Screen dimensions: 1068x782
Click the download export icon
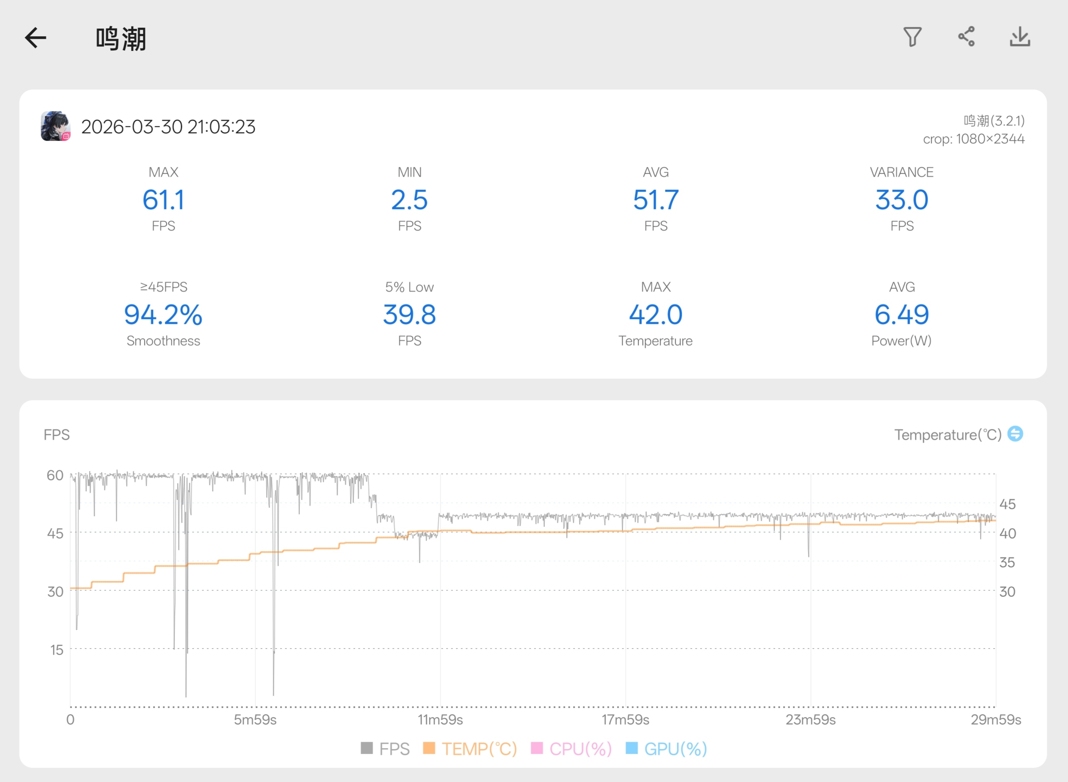point(1020,37)
